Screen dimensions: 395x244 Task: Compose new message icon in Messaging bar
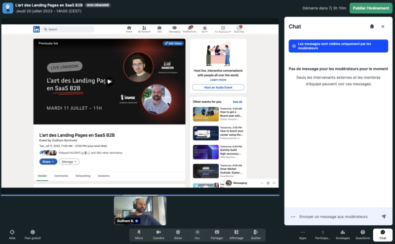click(268, 183)
